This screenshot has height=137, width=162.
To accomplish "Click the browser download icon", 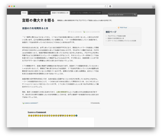I will [x=110, y=6].
